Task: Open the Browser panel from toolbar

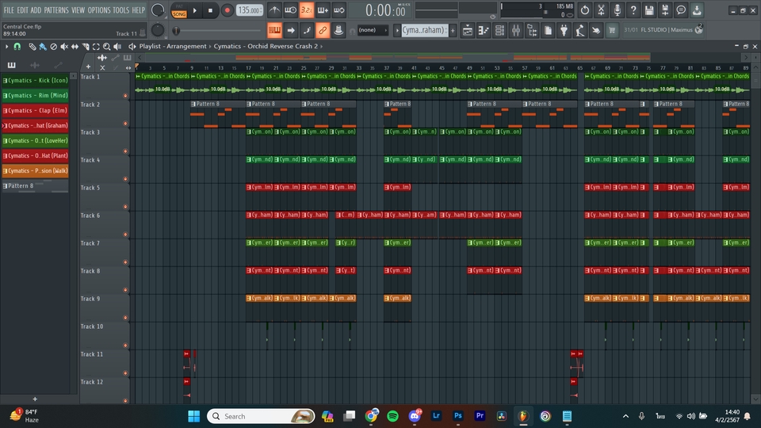Action: tap(532, 30)
